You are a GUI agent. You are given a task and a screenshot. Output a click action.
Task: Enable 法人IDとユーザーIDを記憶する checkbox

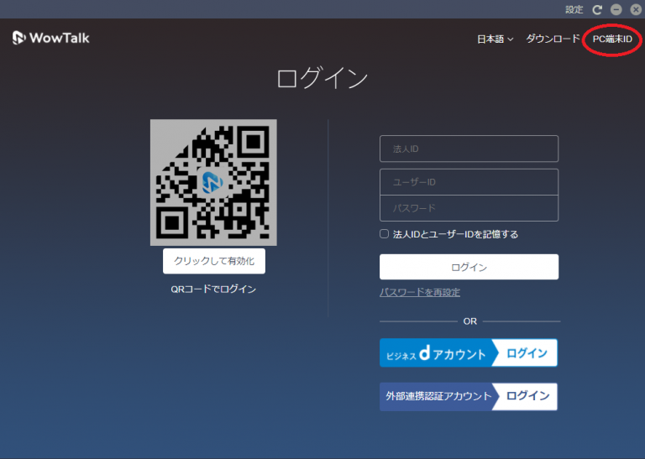(x=384, y=234)
